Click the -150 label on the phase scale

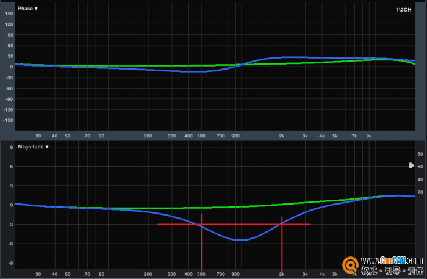click(x=7, y=120)
